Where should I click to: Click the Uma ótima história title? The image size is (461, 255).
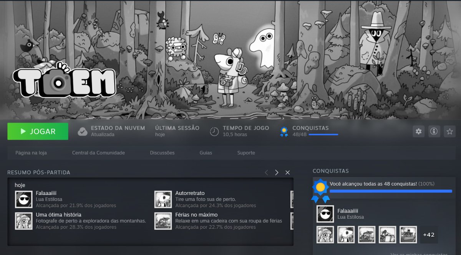pos(58,215)
